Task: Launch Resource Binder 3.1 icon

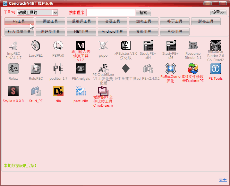Action: (193, 45)
